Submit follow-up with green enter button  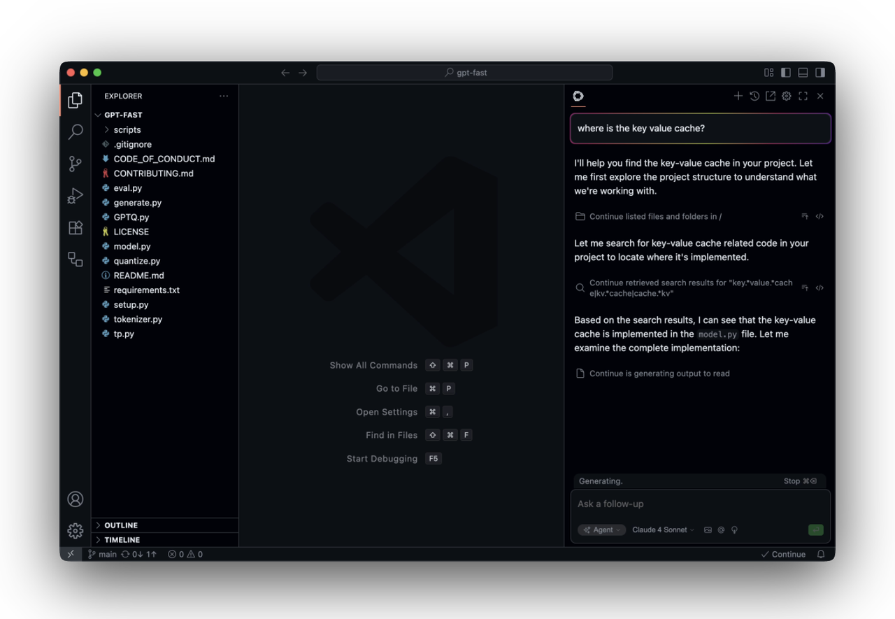[815, 530]
